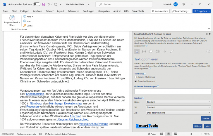Select the Gesamtes Dokument radio button
Image resolution: width=213 pixels, height=136 pixels.
pyautogui.click(x=135, y=81)
